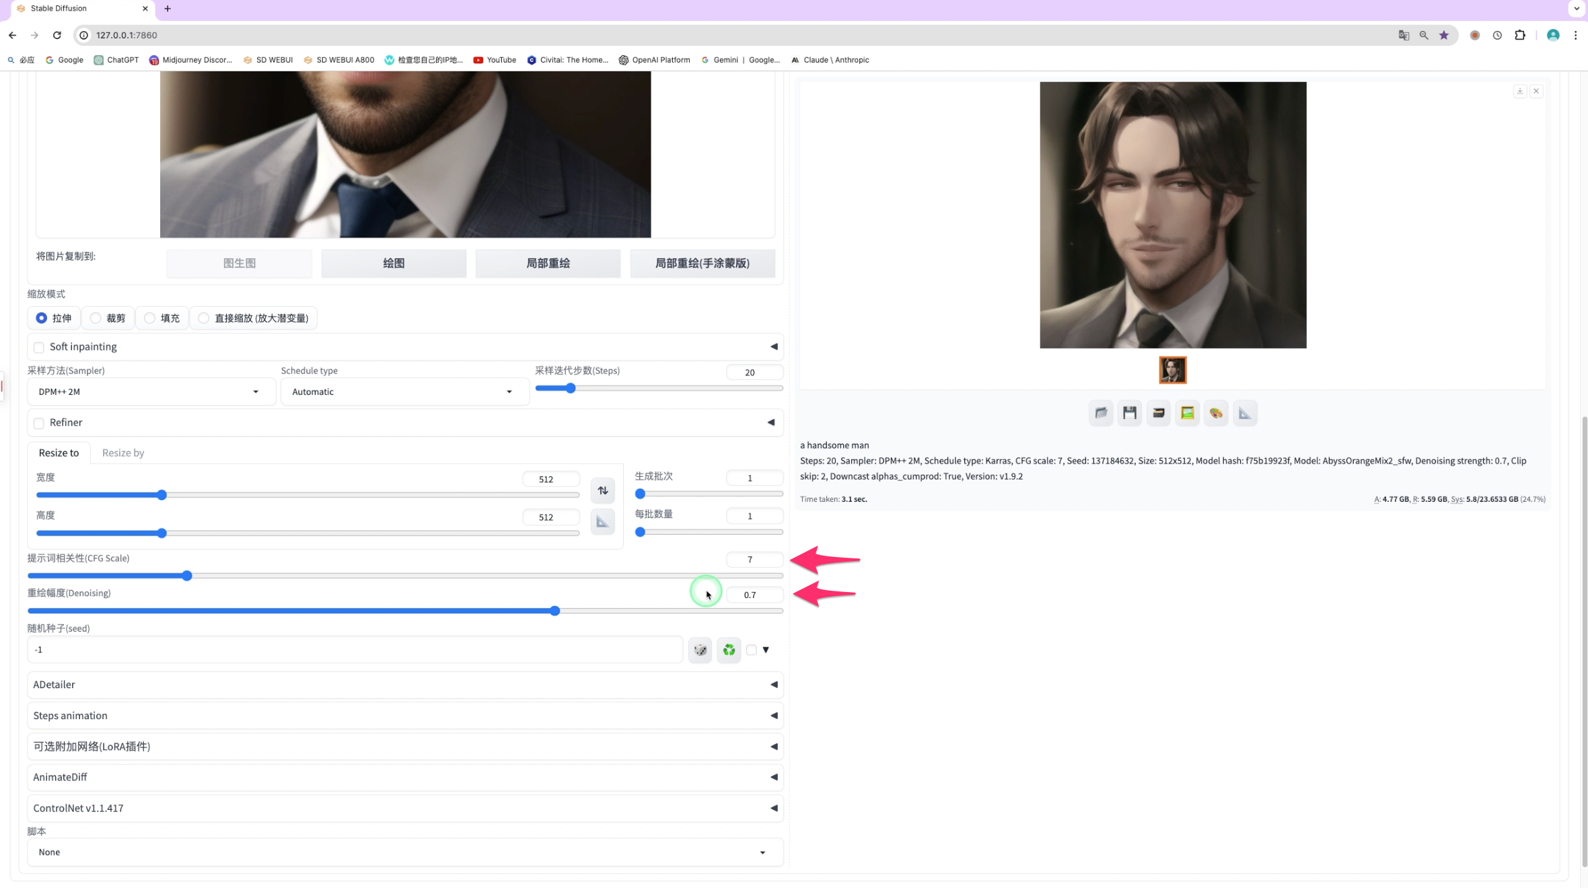This screenshot has height=888, width=1588.
Task: Open browser zoom magnifier icon
Action: [1424, 35]
